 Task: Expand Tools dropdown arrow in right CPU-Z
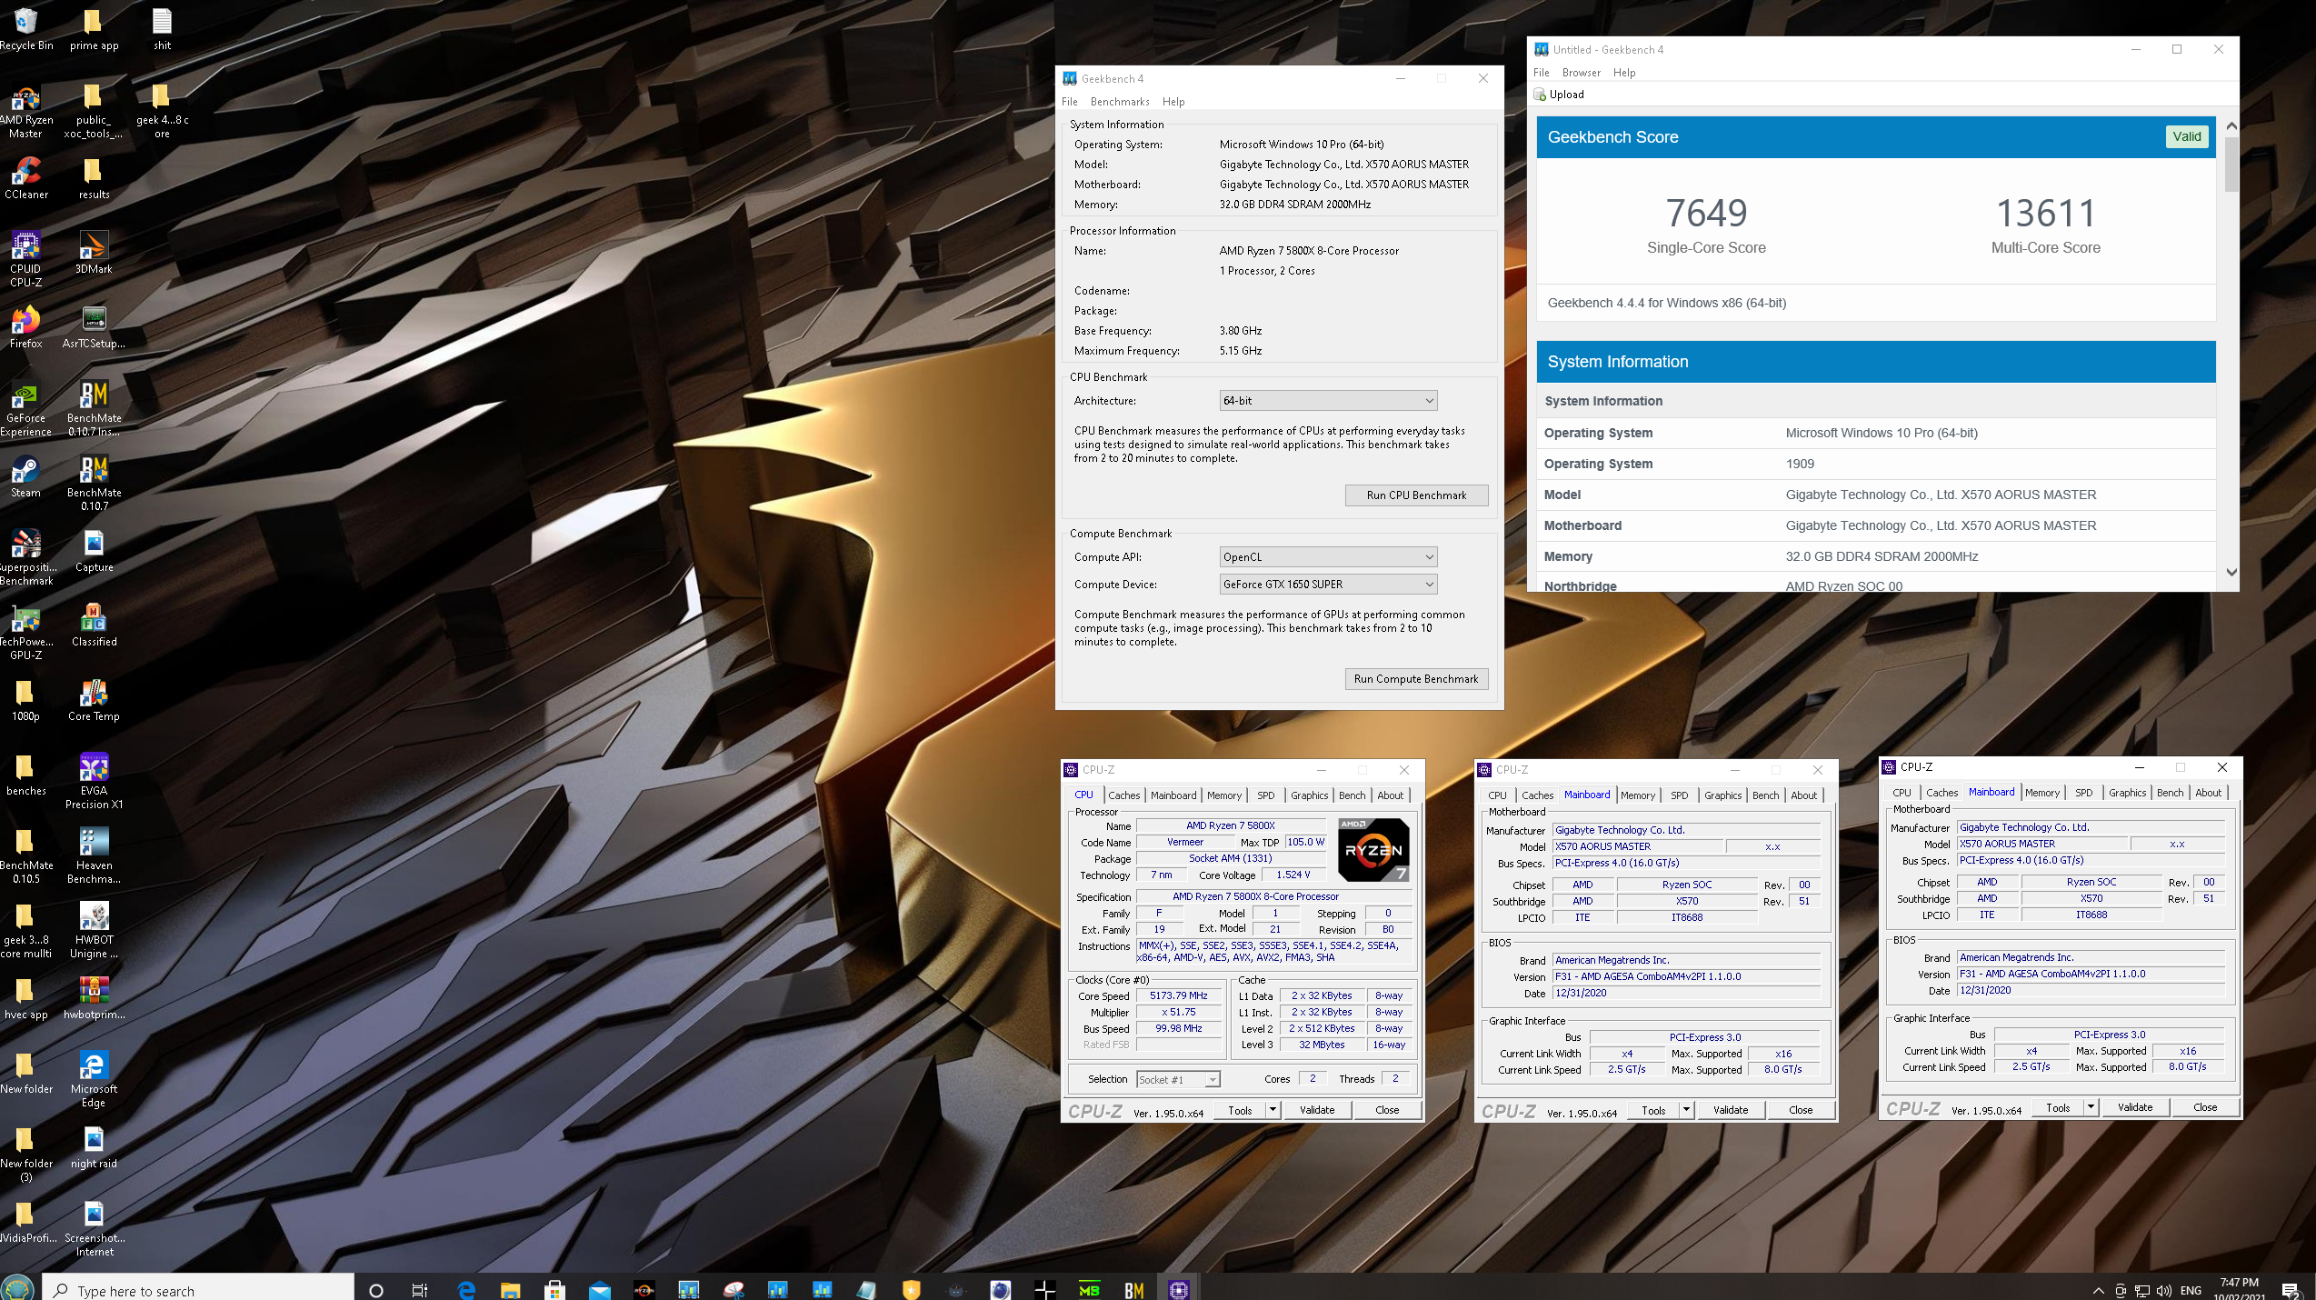(2091, 1107)
